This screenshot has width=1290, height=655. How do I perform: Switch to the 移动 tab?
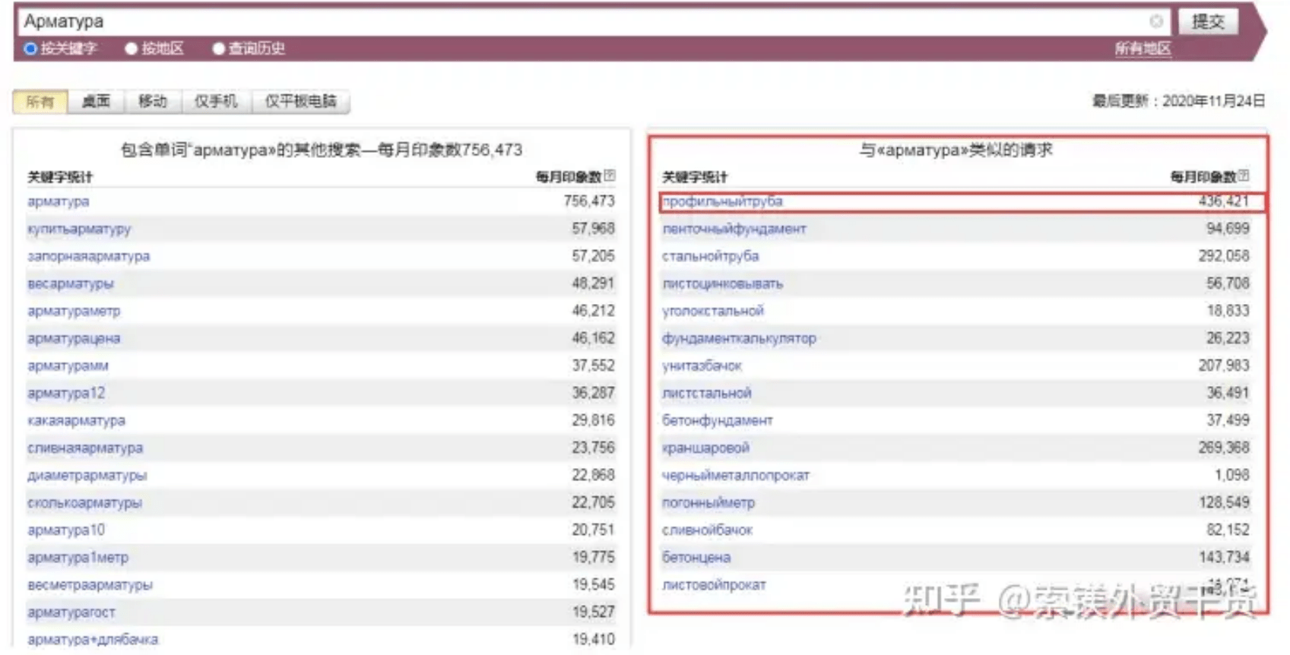(x=153, y=101)
